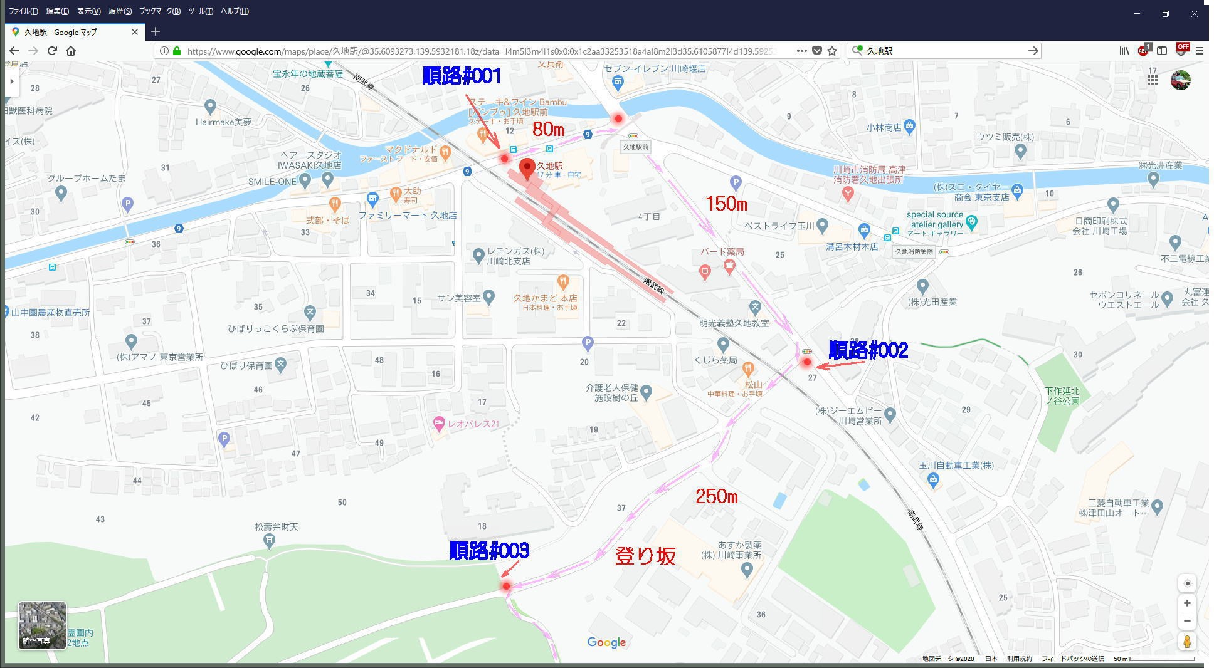Select the 川崎市消防局 高津消防署 marker
The image size is (1214, 668).
coord(848,194)
